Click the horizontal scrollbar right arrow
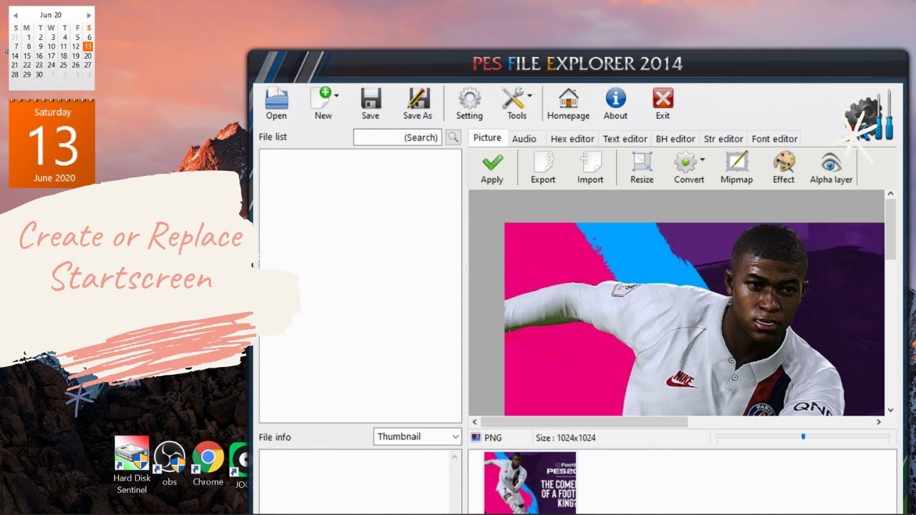The width and height of the screenshot is (916, 515). click(879, 422)
